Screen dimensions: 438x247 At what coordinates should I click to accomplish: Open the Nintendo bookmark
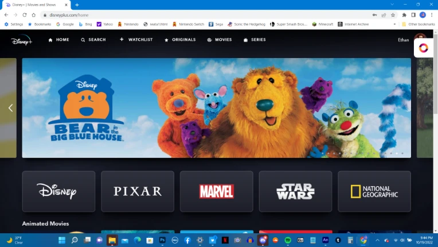tap(128, 24)
